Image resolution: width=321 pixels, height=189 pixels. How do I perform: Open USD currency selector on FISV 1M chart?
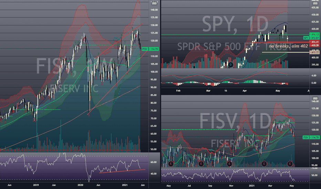click(x=154, y=3)
